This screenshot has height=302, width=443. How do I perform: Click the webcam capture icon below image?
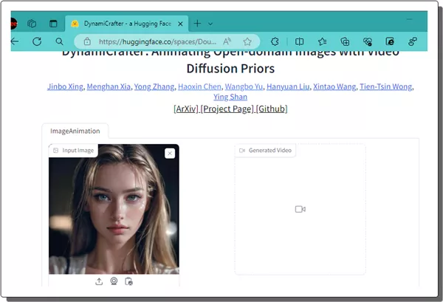(114, 281)
